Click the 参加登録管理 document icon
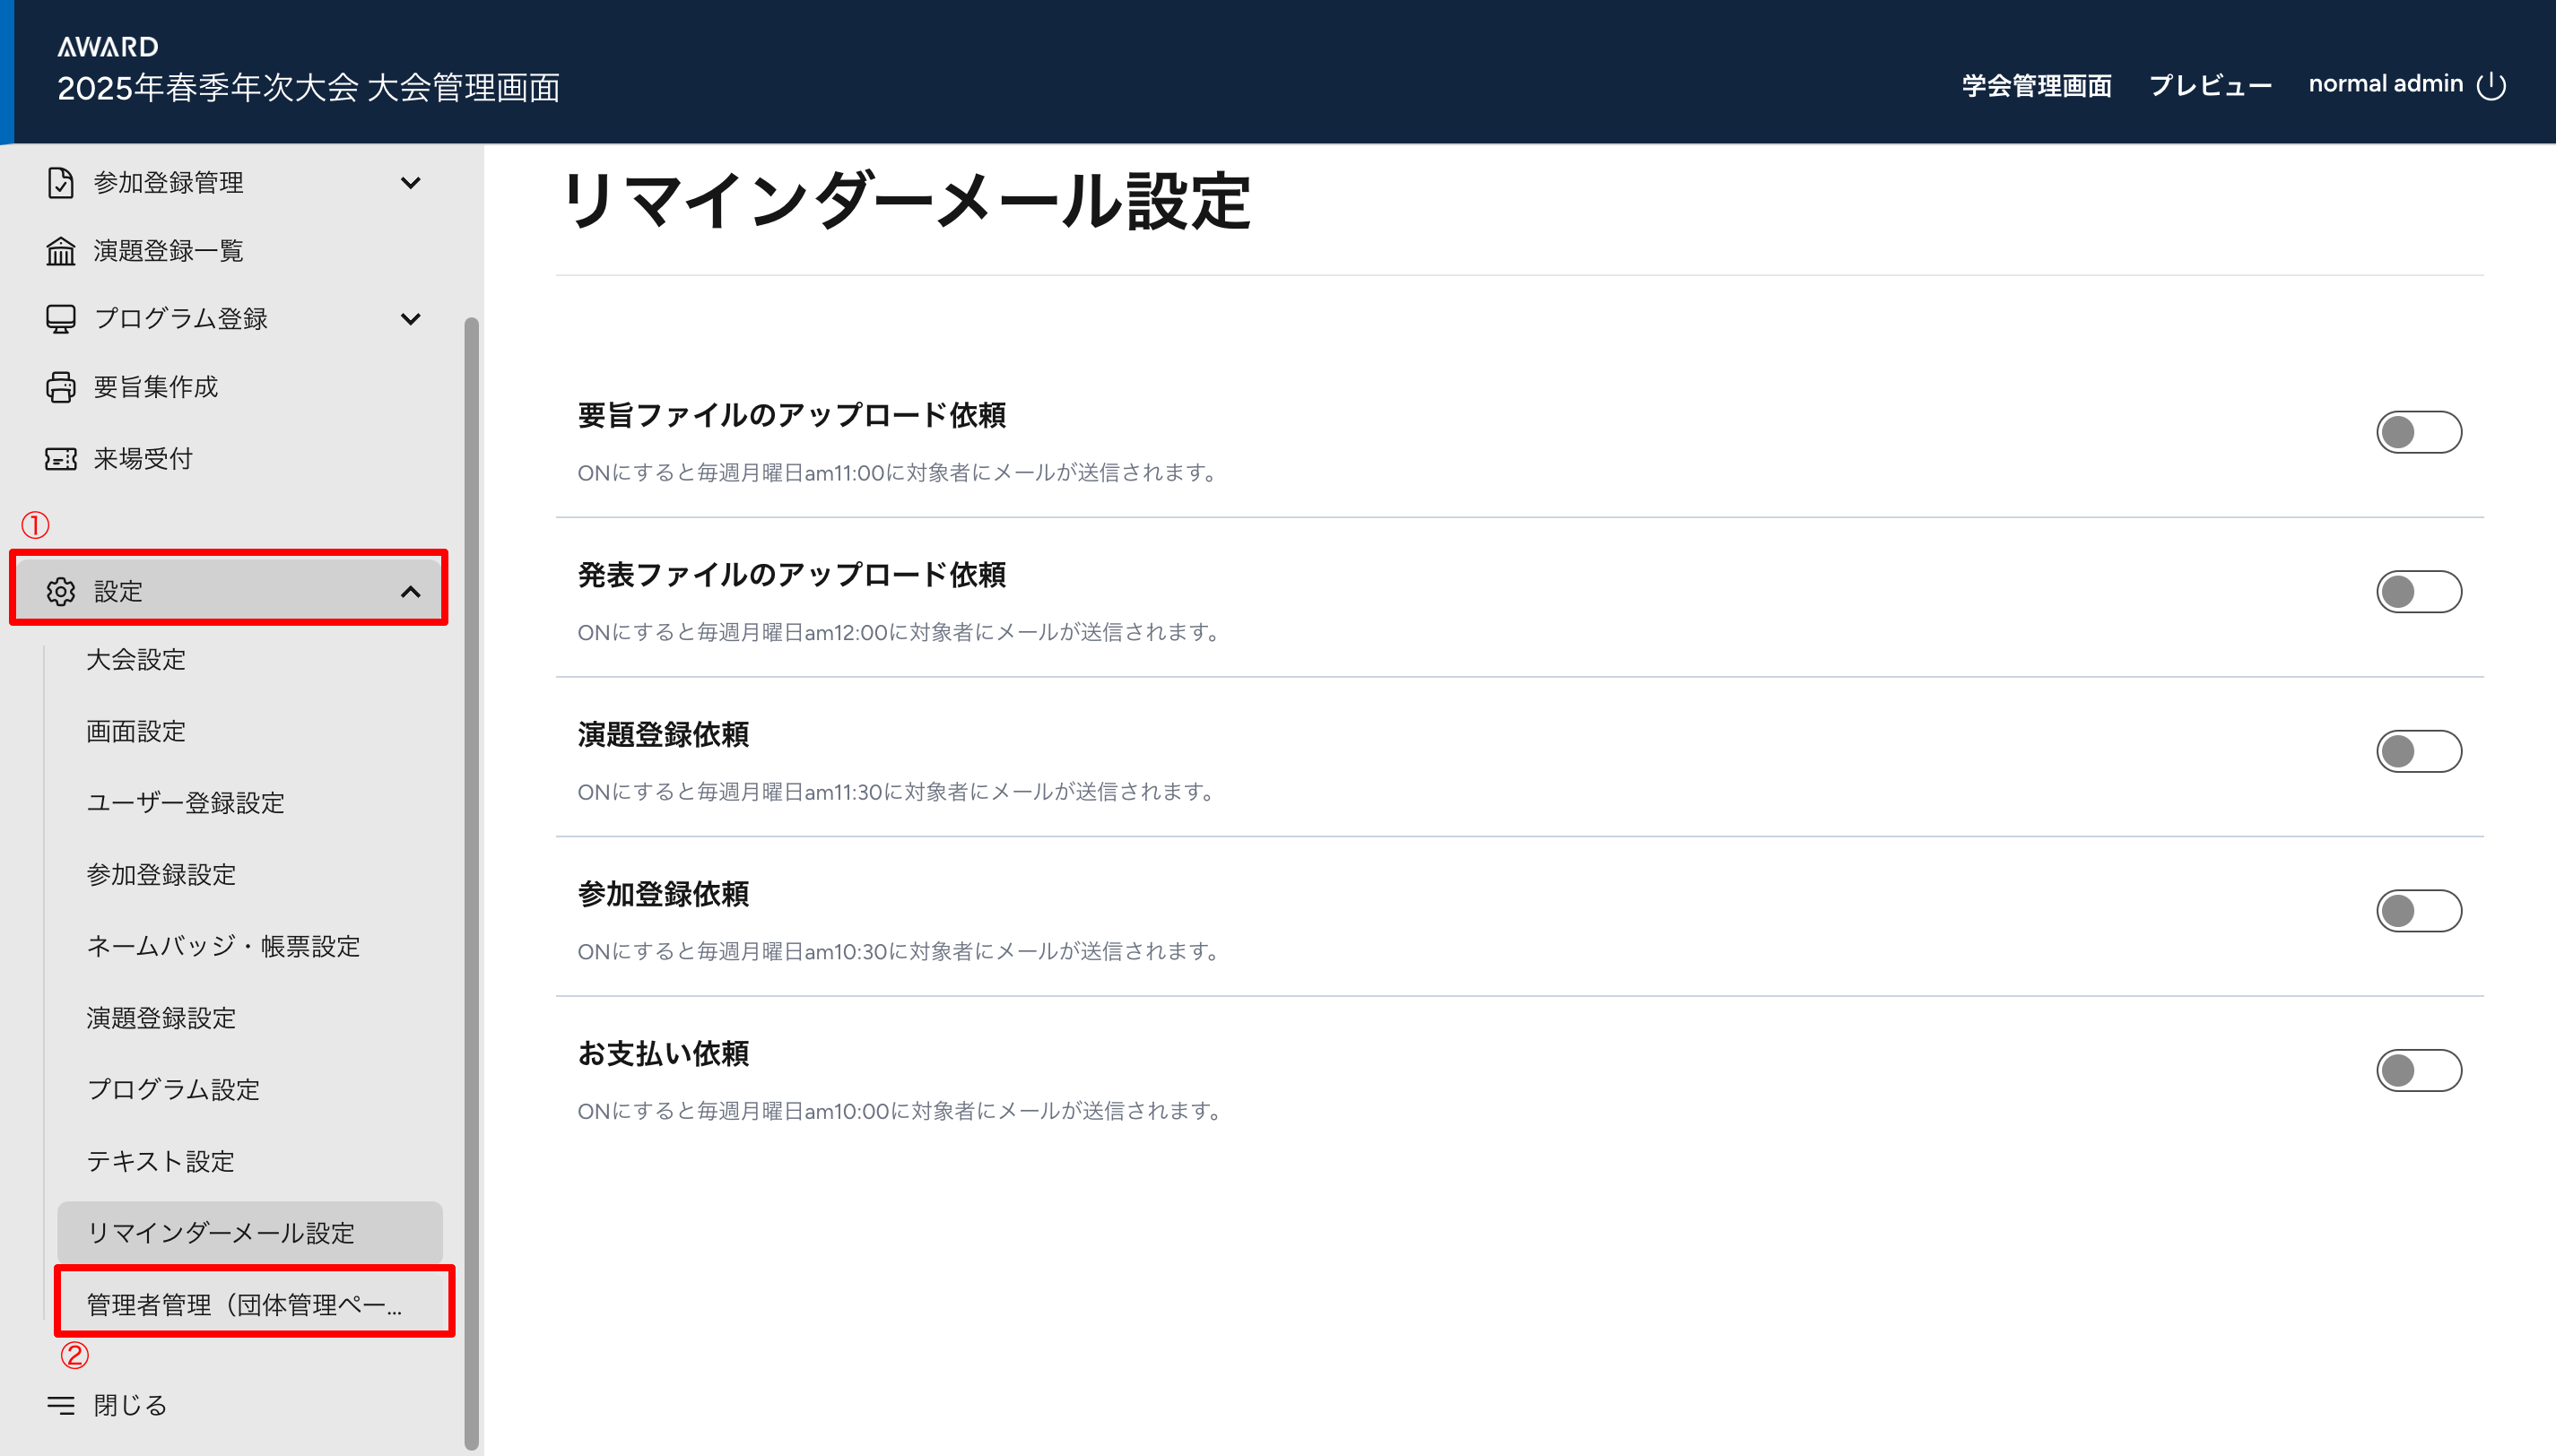The width and height of the screenshot is (2556, 1456). [60, 183]
